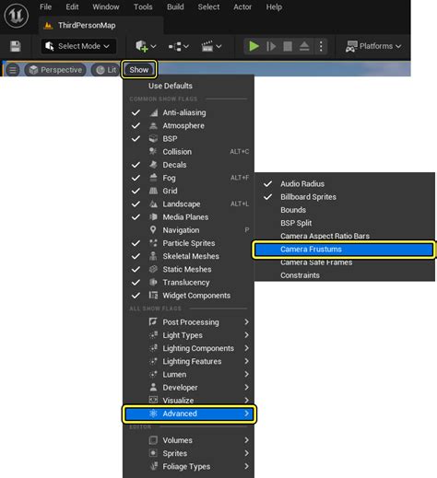This screenshot has width=437, height=478.
Task: Click the skip frame button
Action: [271, 46]
